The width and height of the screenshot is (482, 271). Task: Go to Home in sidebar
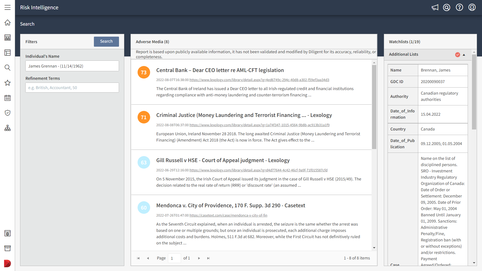click(8, 23)
